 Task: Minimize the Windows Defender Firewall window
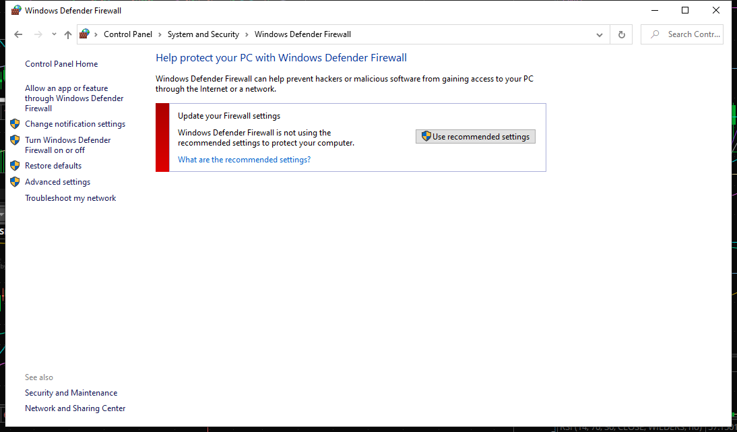(x=655, y=10)
